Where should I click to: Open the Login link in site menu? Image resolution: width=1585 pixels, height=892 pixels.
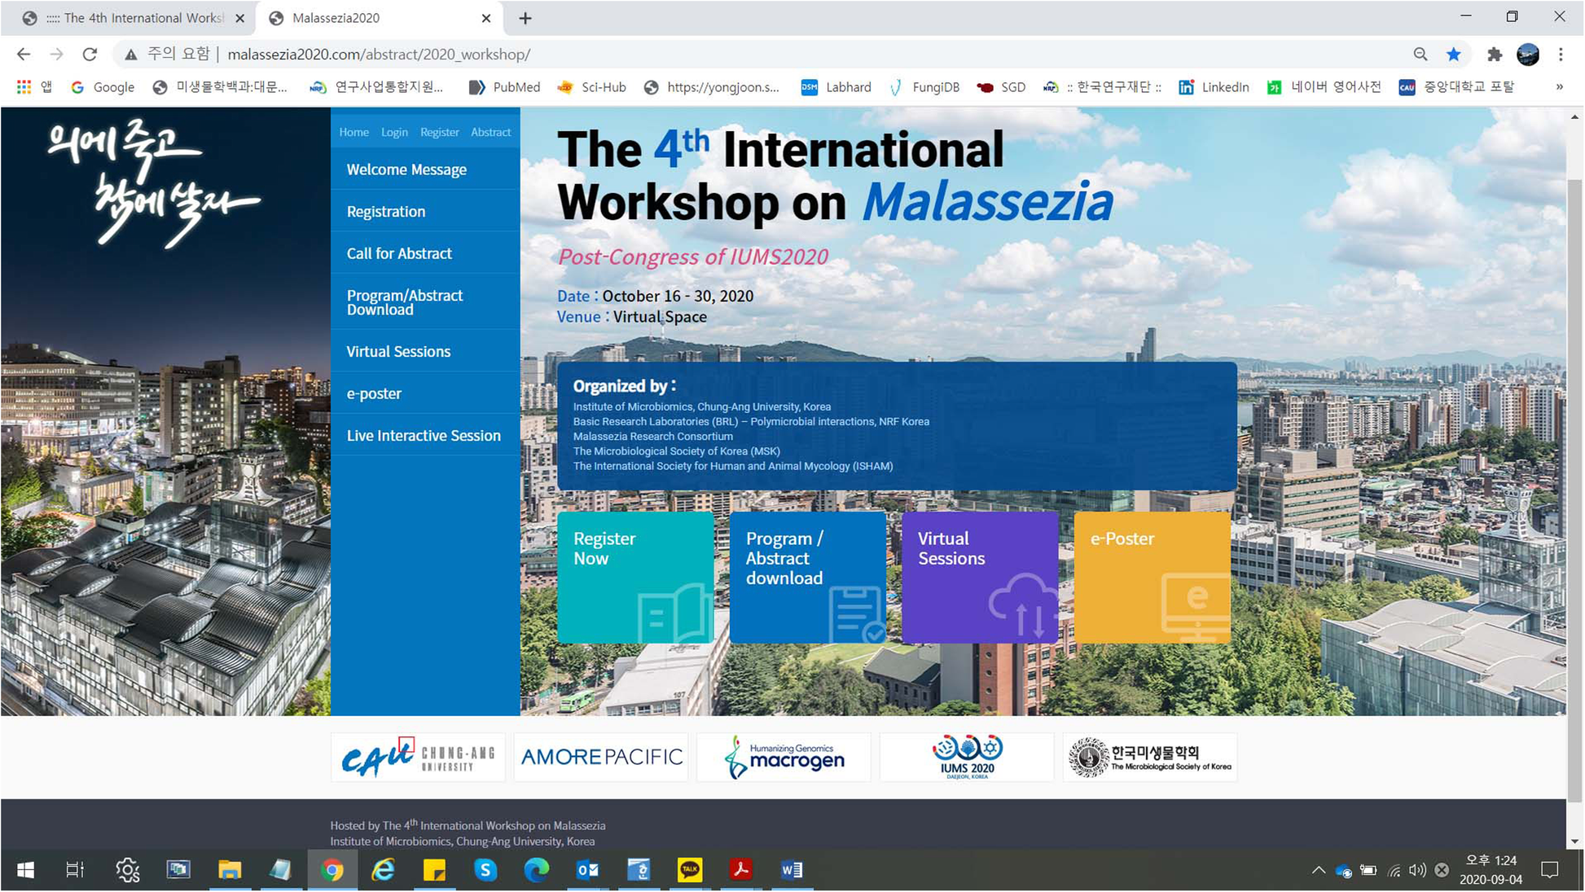tap(394, 132)
